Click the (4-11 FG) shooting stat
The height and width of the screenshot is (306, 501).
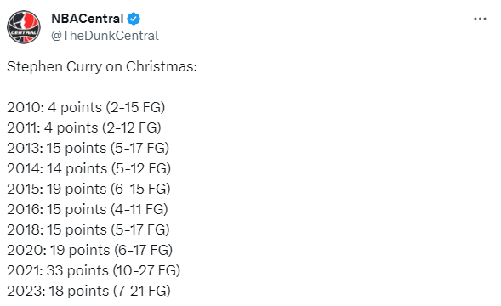tap(139, 210)
